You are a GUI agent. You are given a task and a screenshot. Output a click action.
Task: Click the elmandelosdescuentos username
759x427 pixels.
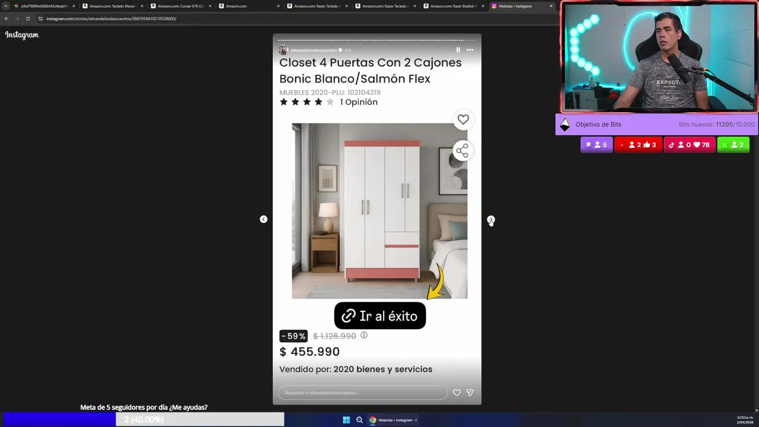(x=314, y=50)
